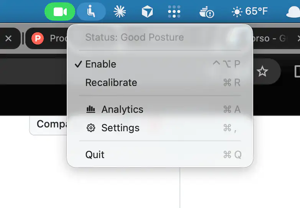Image resolution: width=300 pixels, height=208 pixels.
Task: Select Recalibrate from the posture menu
Action: (111, 83)
